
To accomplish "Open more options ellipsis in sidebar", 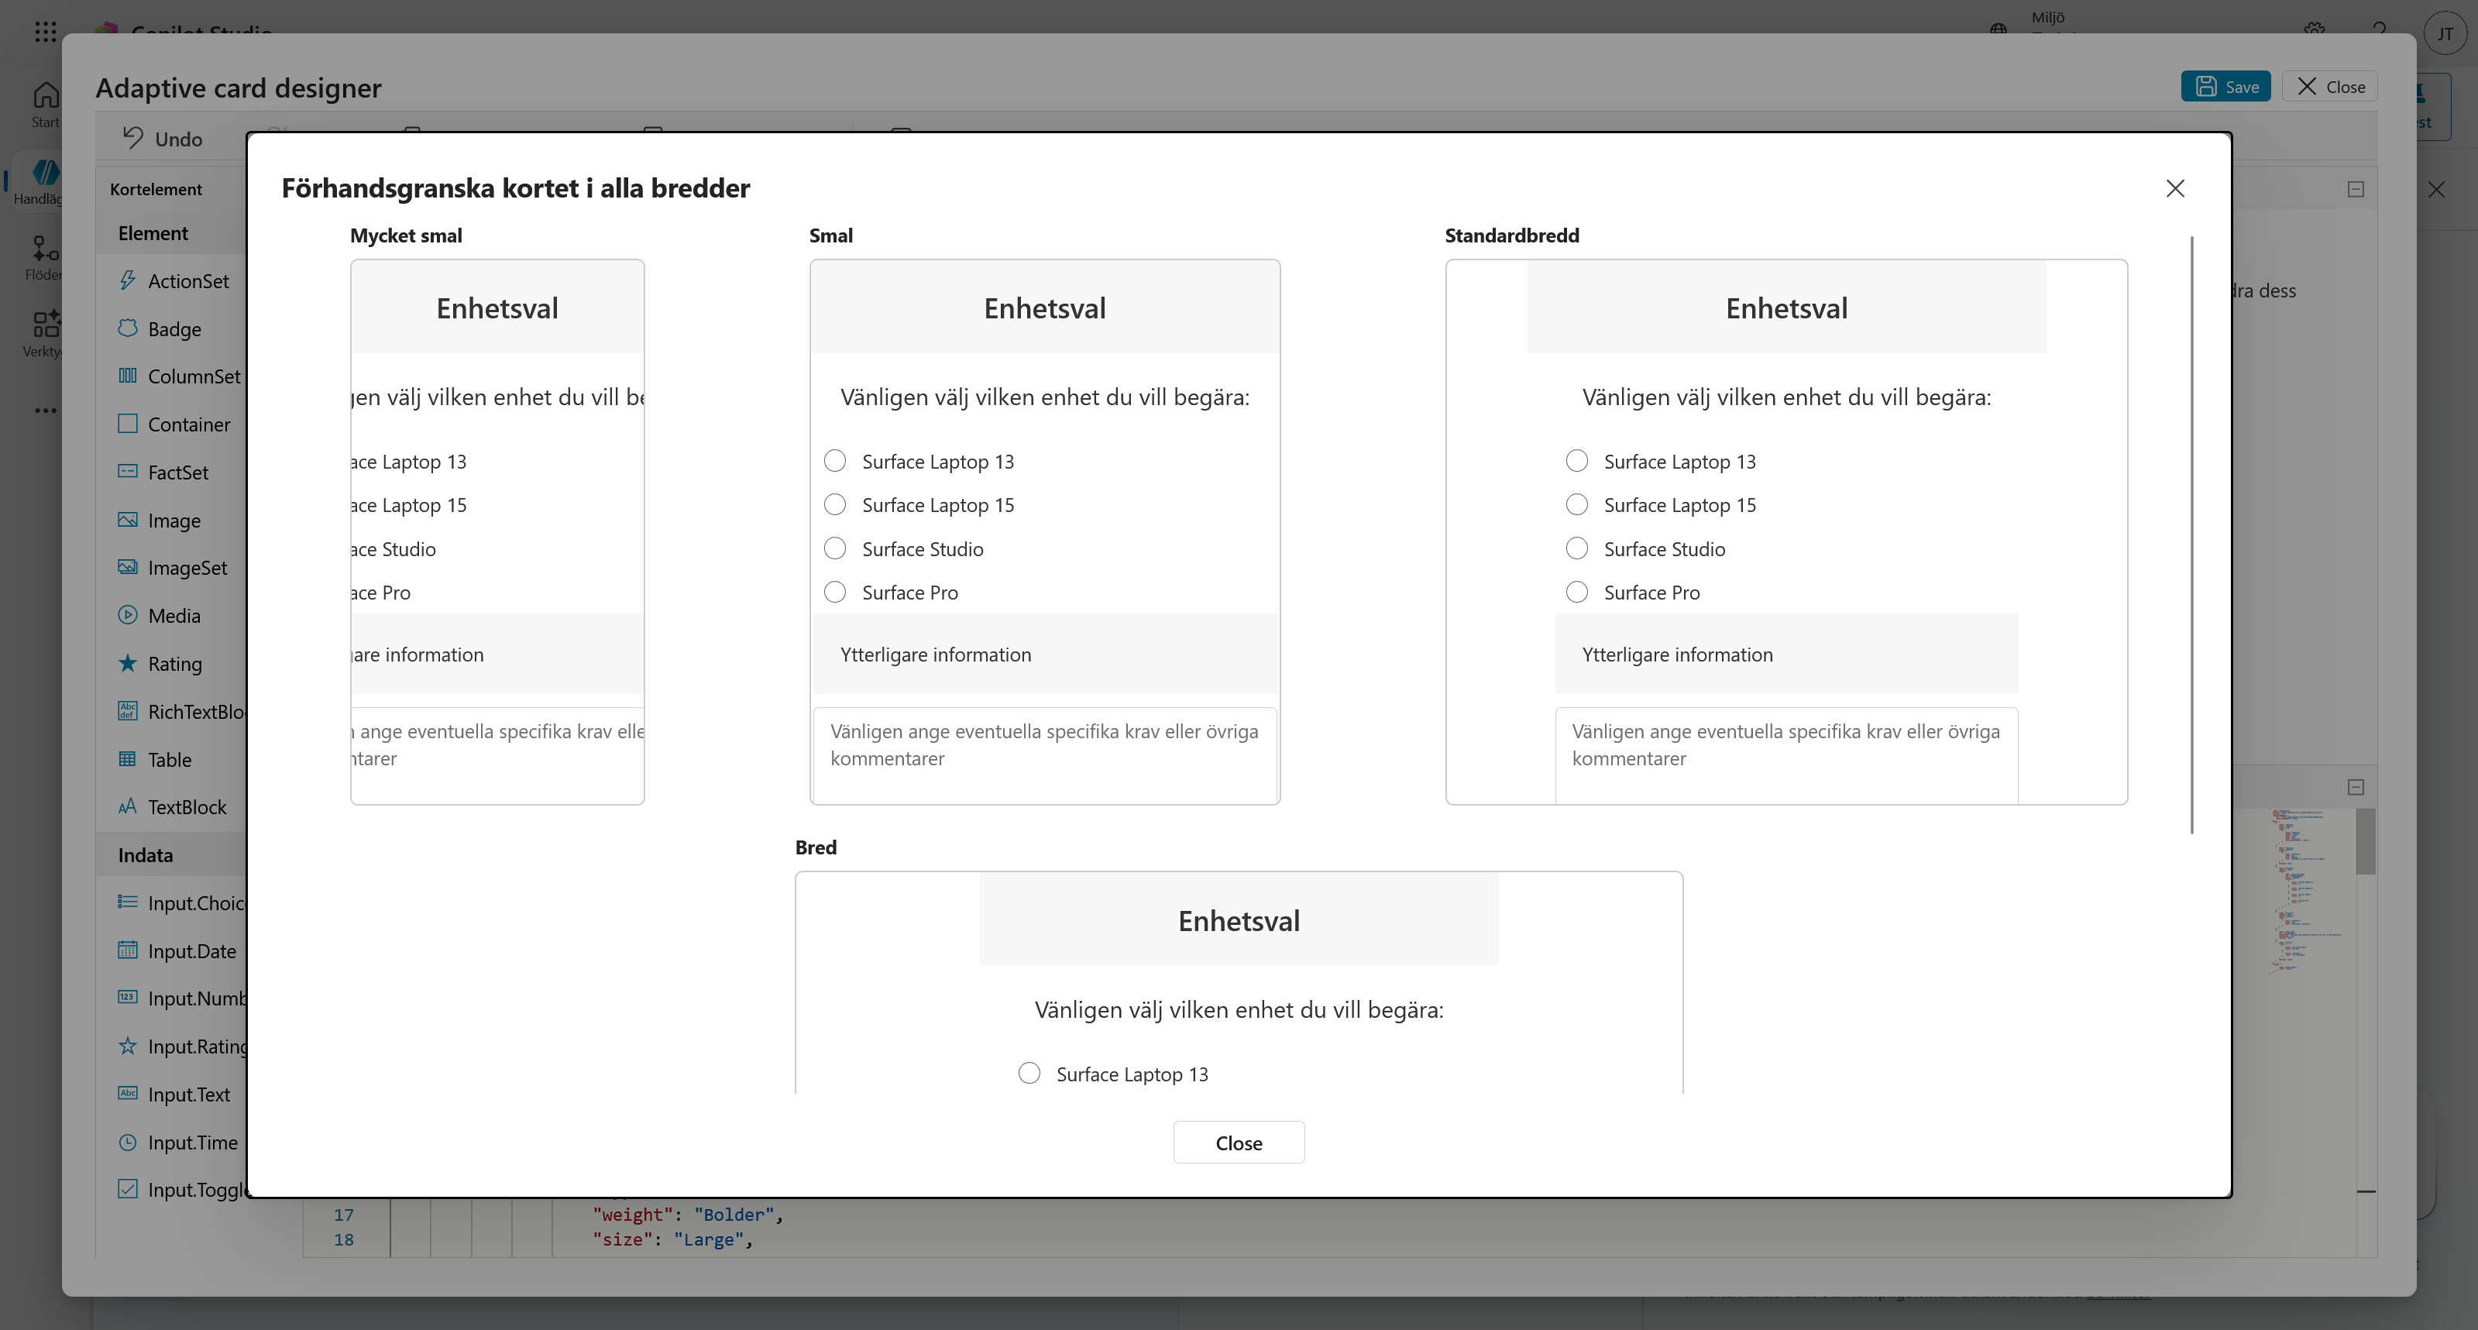I will tap(45, 411).
